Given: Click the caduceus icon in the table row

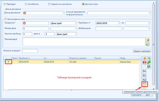Looking at the screenshot, I should 9,62.
